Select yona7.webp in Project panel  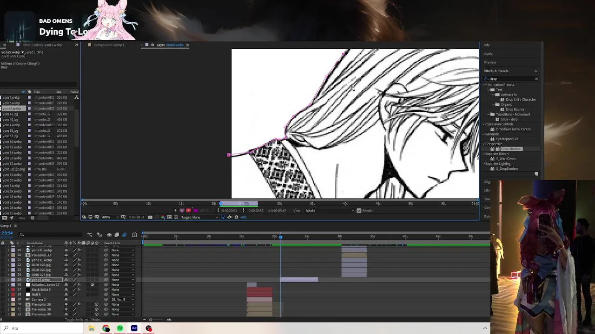point(11,97)
